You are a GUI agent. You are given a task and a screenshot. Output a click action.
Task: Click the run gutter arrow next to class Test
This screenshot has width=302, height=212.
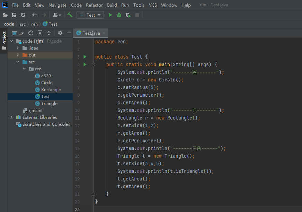click(85, 57)
